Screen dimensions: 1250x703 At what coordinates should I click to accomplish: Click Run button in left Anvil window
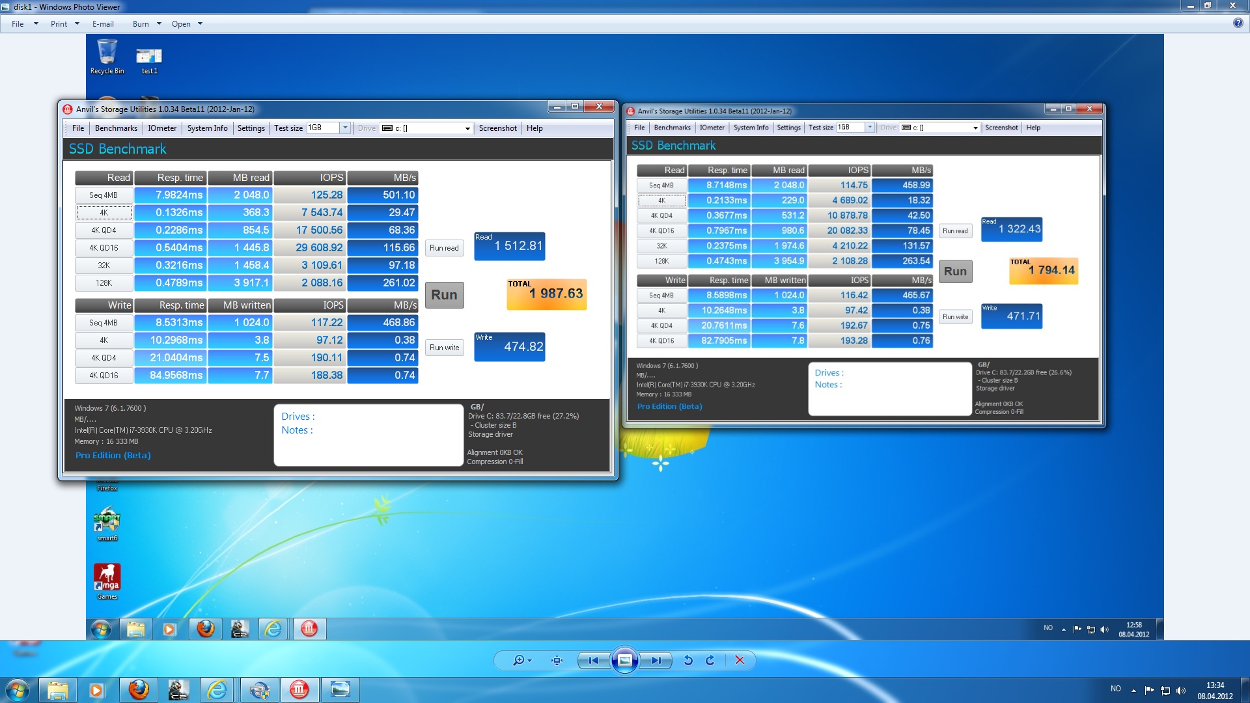pos(444,295)
